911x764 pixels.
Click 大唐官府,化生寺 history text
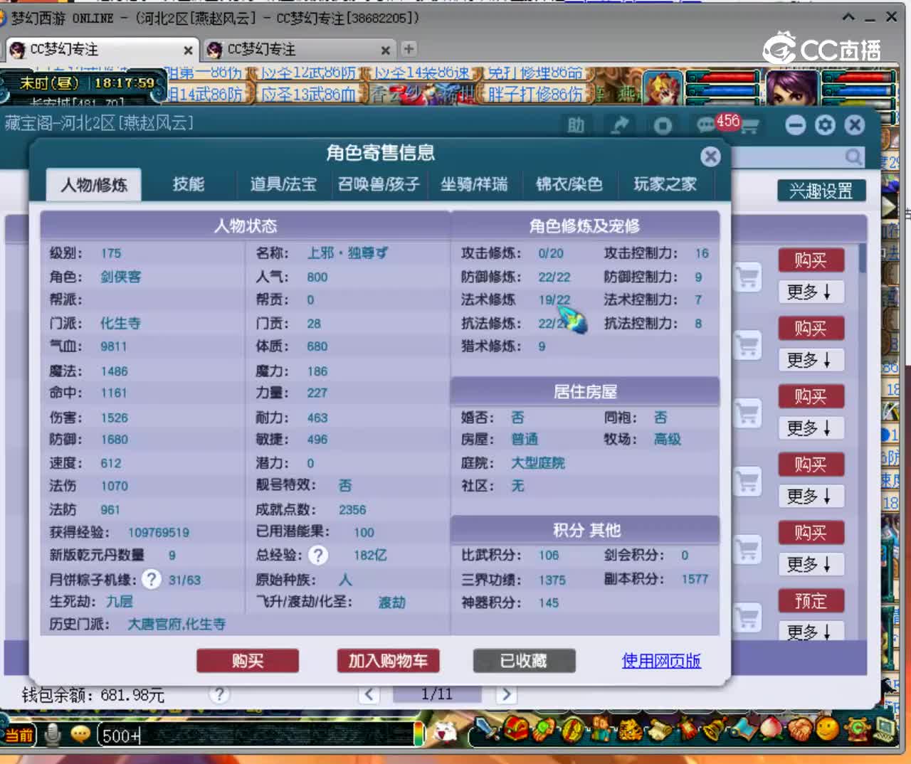[177, 624]
